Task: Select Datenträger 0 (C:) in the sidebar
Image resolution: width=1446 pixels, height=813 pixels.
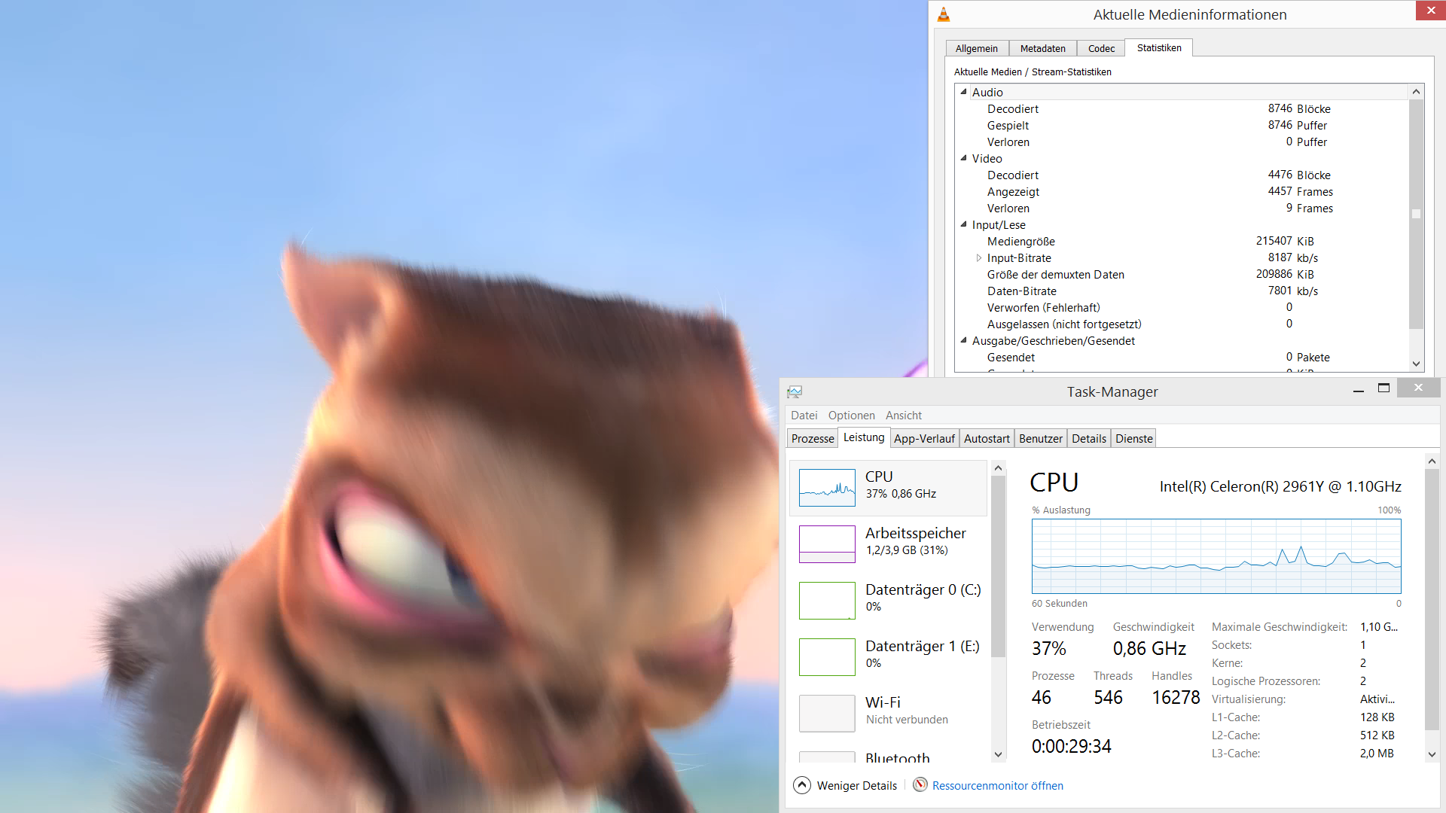Action: [889, 601]
